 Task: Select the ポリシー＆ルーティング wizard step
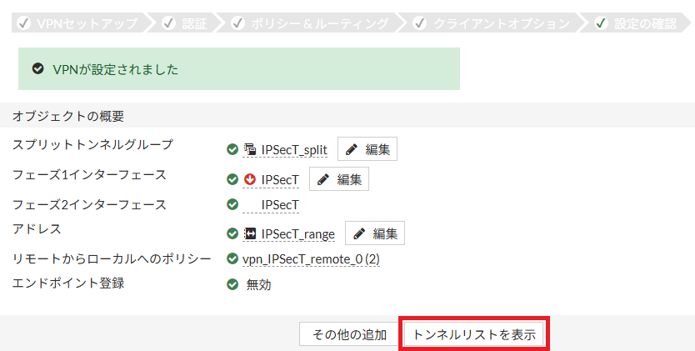pyautogui.click(x=310, y=23)
